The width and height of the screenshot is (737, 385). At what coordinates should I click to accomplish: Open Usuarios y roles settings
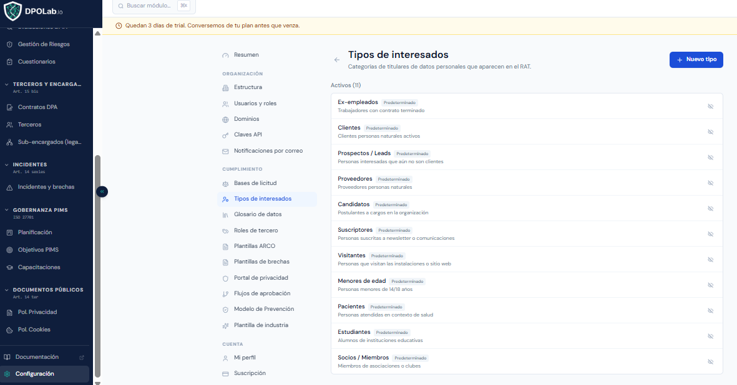[267, 103]
